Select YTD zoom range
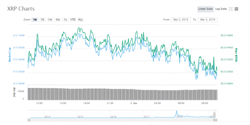 click(x=73, y=20)
